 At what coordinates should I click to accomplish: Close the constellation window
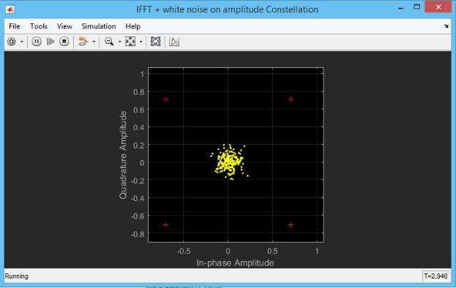(438, 7)
